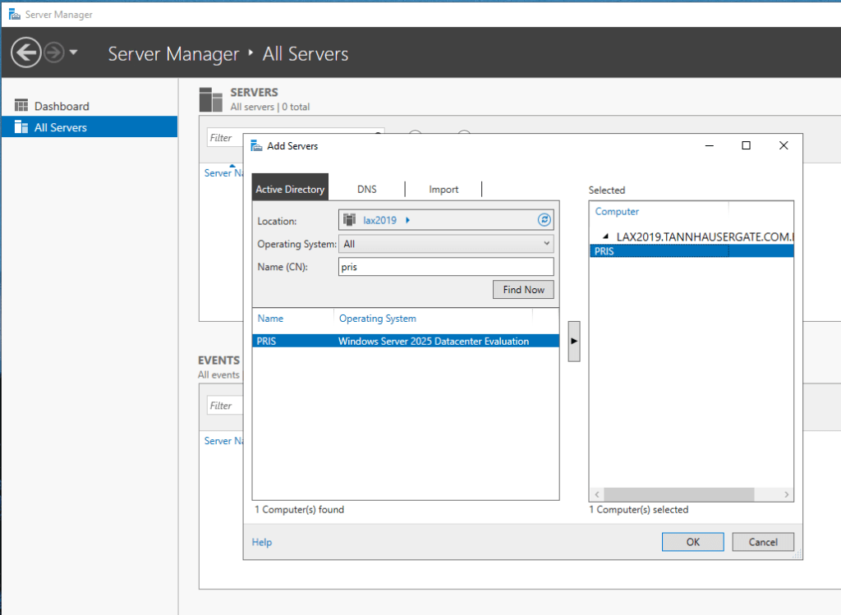Switch to the Import tab

click(x=443, y=189)
